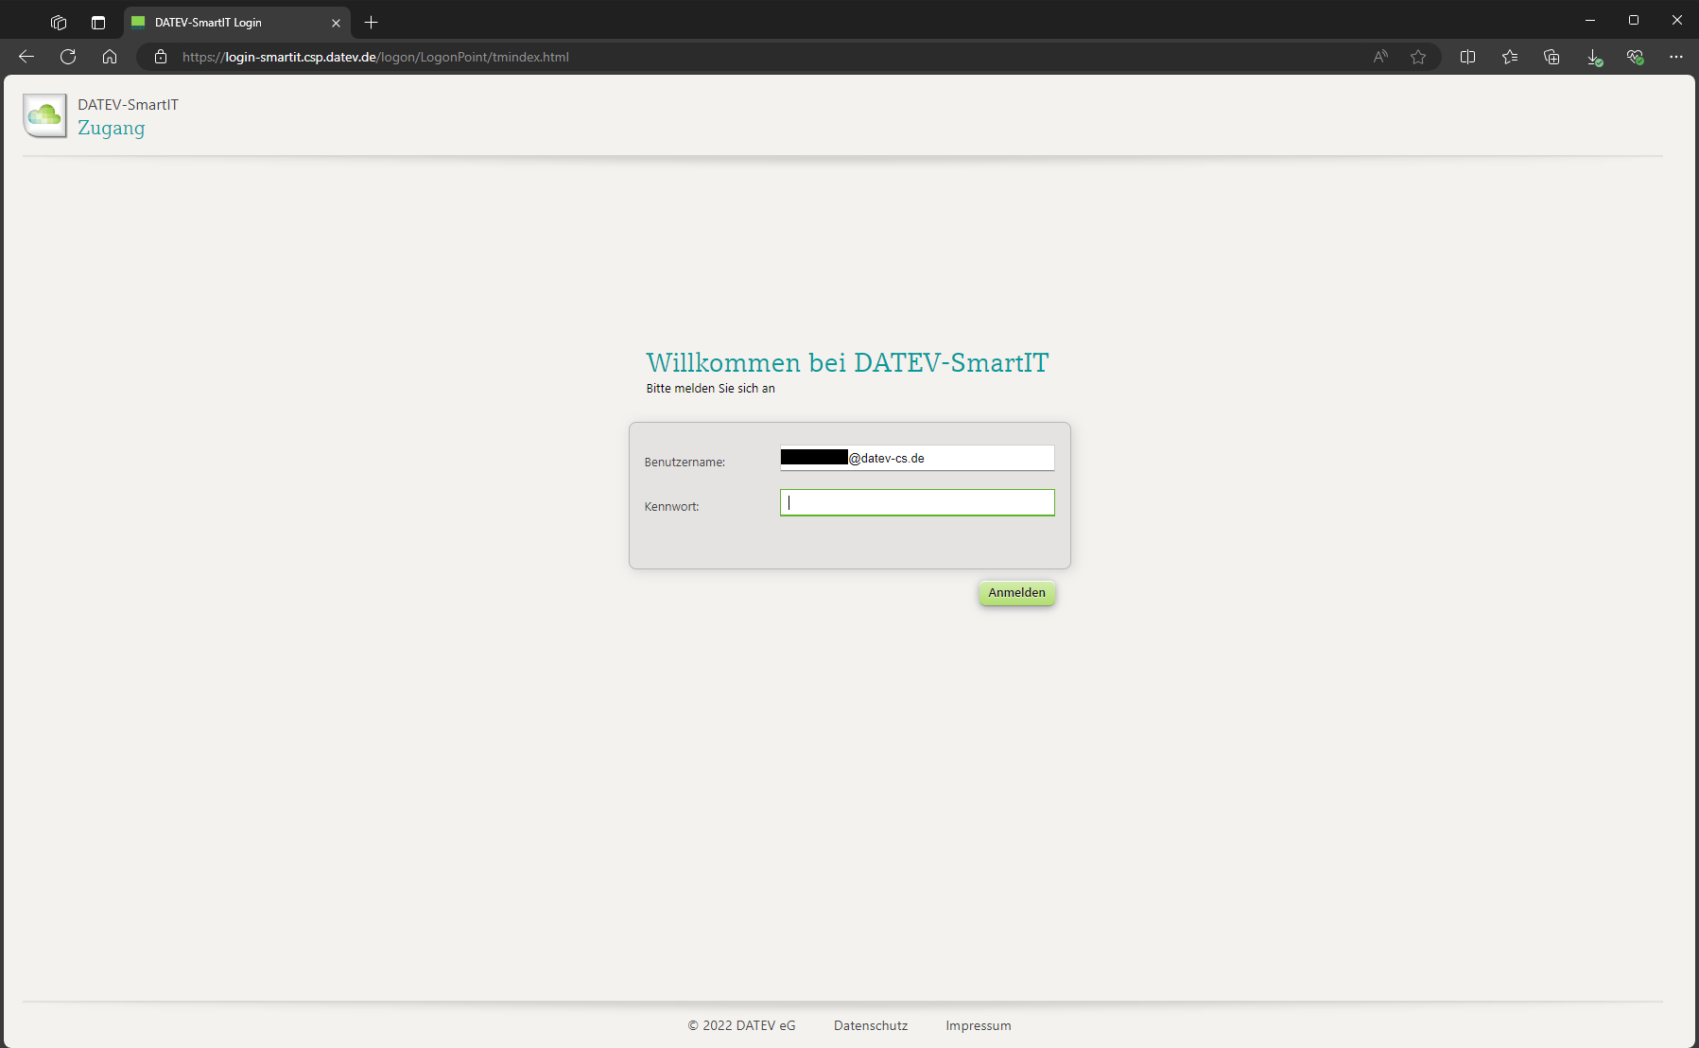Viewport: 1699px width, 1048px height.
Task: Go back to the previous page
Action: (26, 57)
